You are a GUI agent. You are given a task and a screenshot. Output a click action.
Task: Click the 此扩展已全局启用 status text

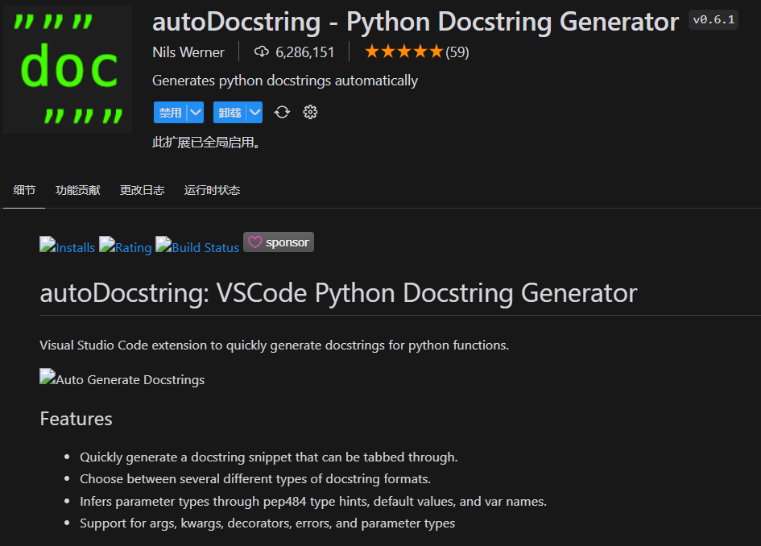point(206,143)
